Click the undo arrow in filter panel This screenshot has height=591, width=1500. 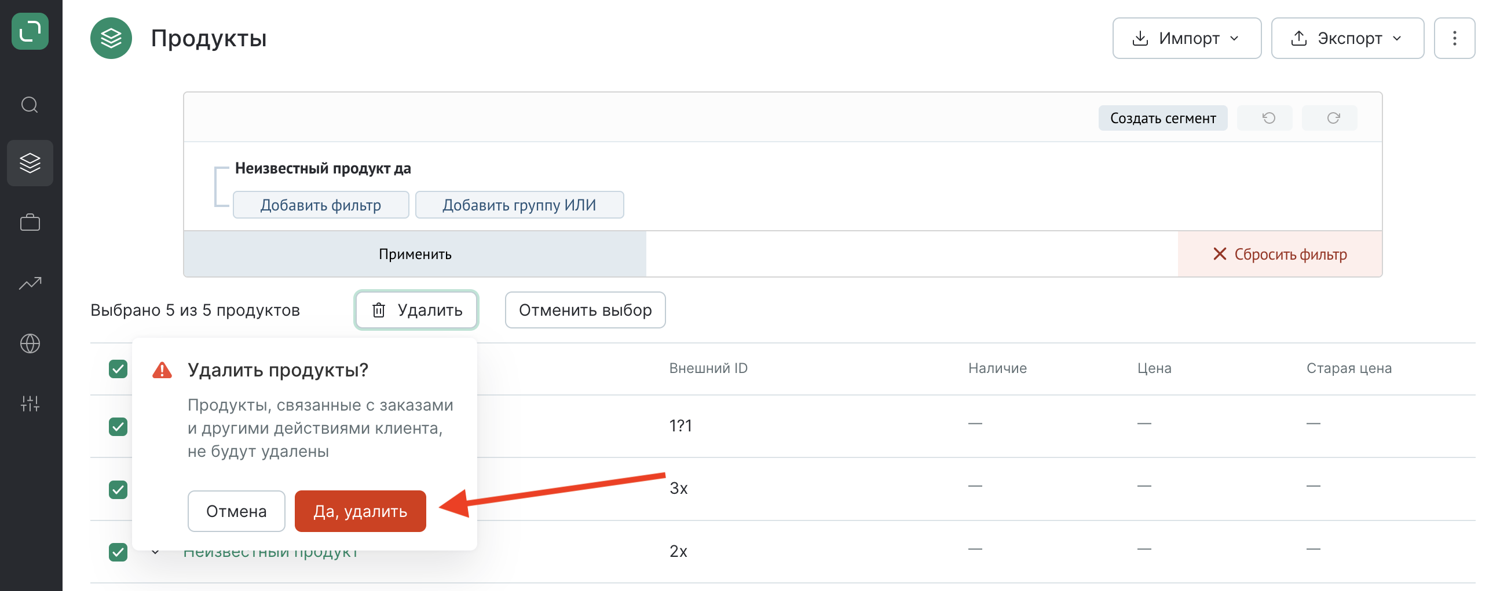[1264, 118]
